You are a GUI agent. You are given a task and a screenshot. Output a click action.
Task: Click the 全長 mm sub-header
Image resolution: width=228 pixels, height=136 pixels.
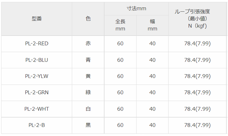(120, 25)
